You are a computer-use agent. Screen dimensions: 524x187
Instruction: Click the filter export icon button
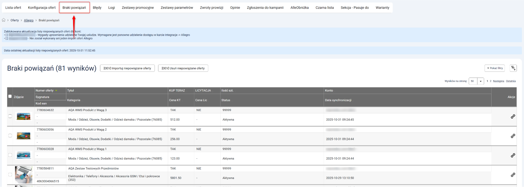pyautogui.click(x=513, y=68)
